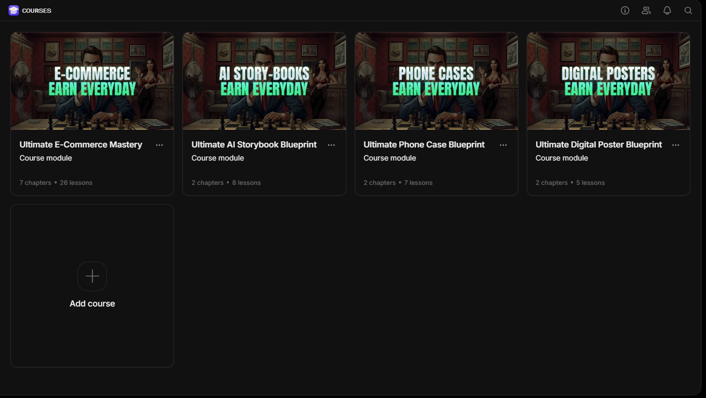
Task: Click the plus icon to add course
Action: 92,276
